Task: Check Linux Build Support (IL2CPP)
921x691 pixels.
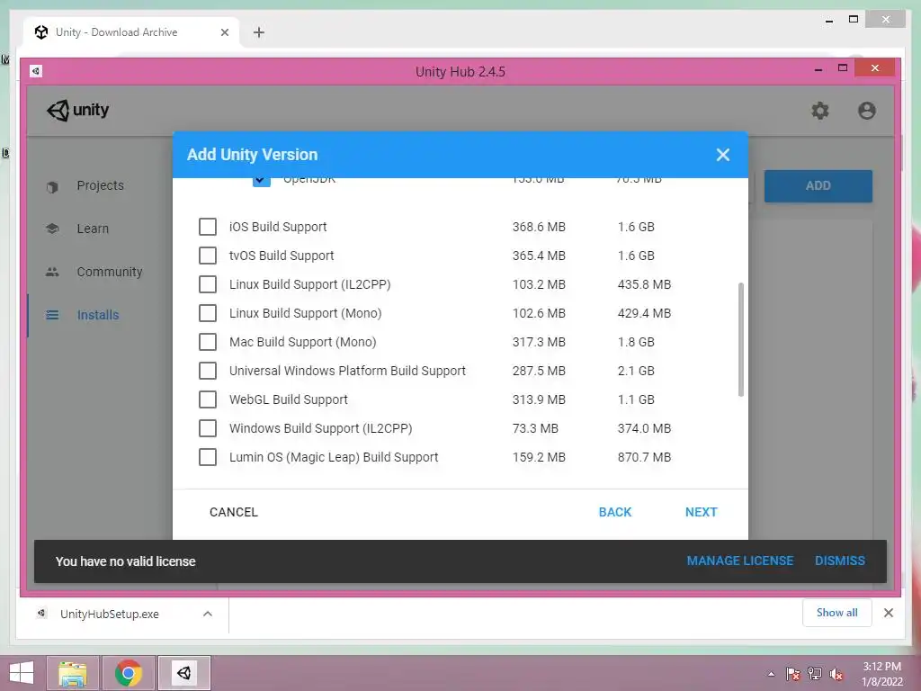Action: coord(208,284)
